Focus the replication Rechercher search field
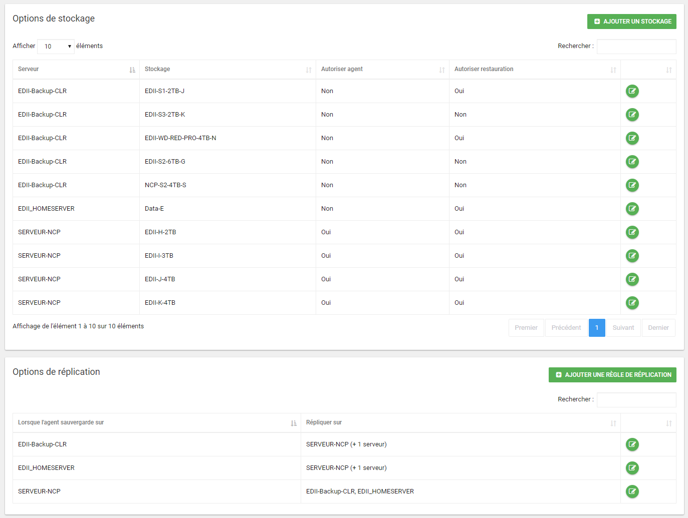This screenshot has width=688, height=518. coord(636,400)
